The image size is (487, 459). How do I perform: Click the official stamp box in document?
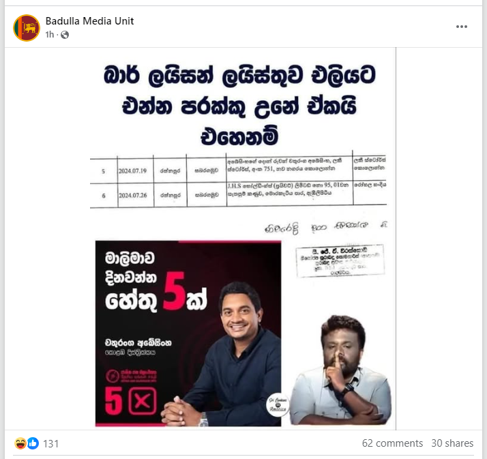(340, 261)
